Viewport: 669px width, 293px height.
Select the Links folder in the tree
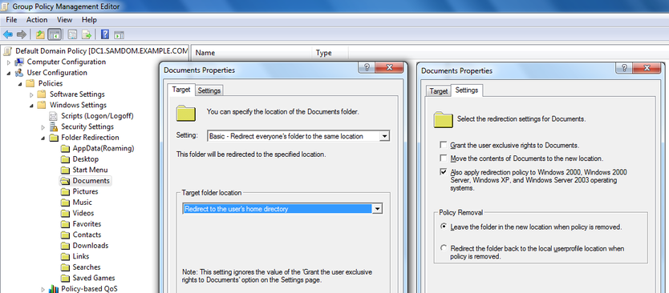pyautogui.click(x=81, y=257)
